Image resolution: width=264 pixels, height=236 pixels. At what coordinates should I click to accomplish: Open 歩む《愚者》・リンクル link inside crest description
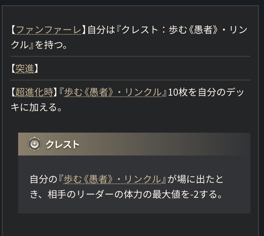112,179
